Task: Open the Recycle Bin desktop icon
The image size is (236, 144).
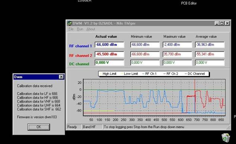Action: click(x=226, y=138)
